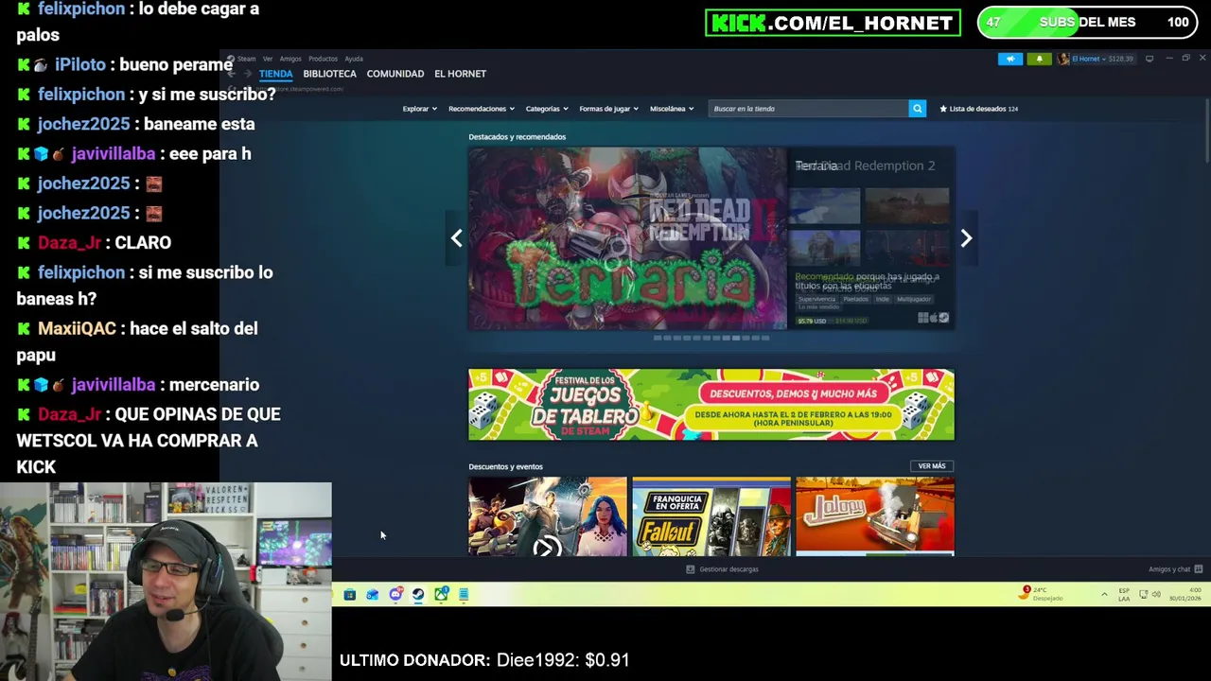Open the Ayuda menu

(354, 59)
